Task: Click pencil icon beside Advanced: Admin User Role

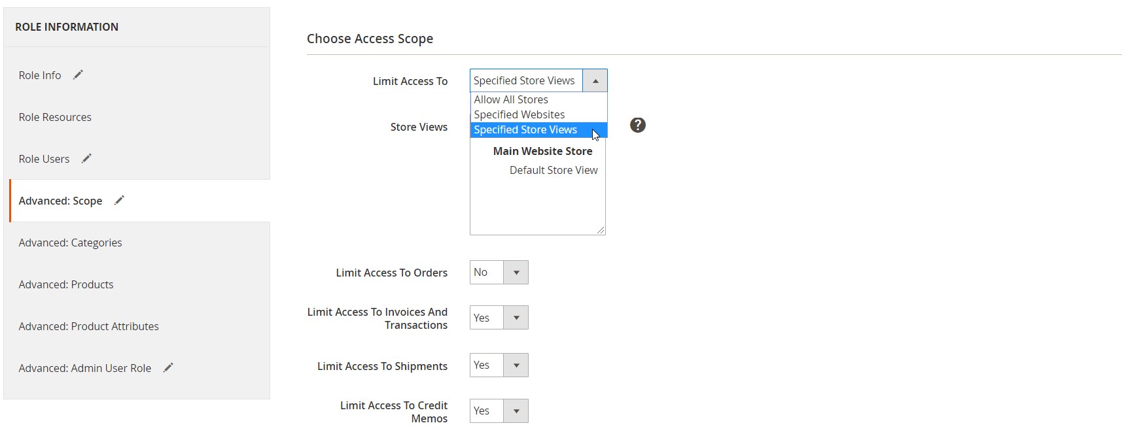Action: pos(168,368)
